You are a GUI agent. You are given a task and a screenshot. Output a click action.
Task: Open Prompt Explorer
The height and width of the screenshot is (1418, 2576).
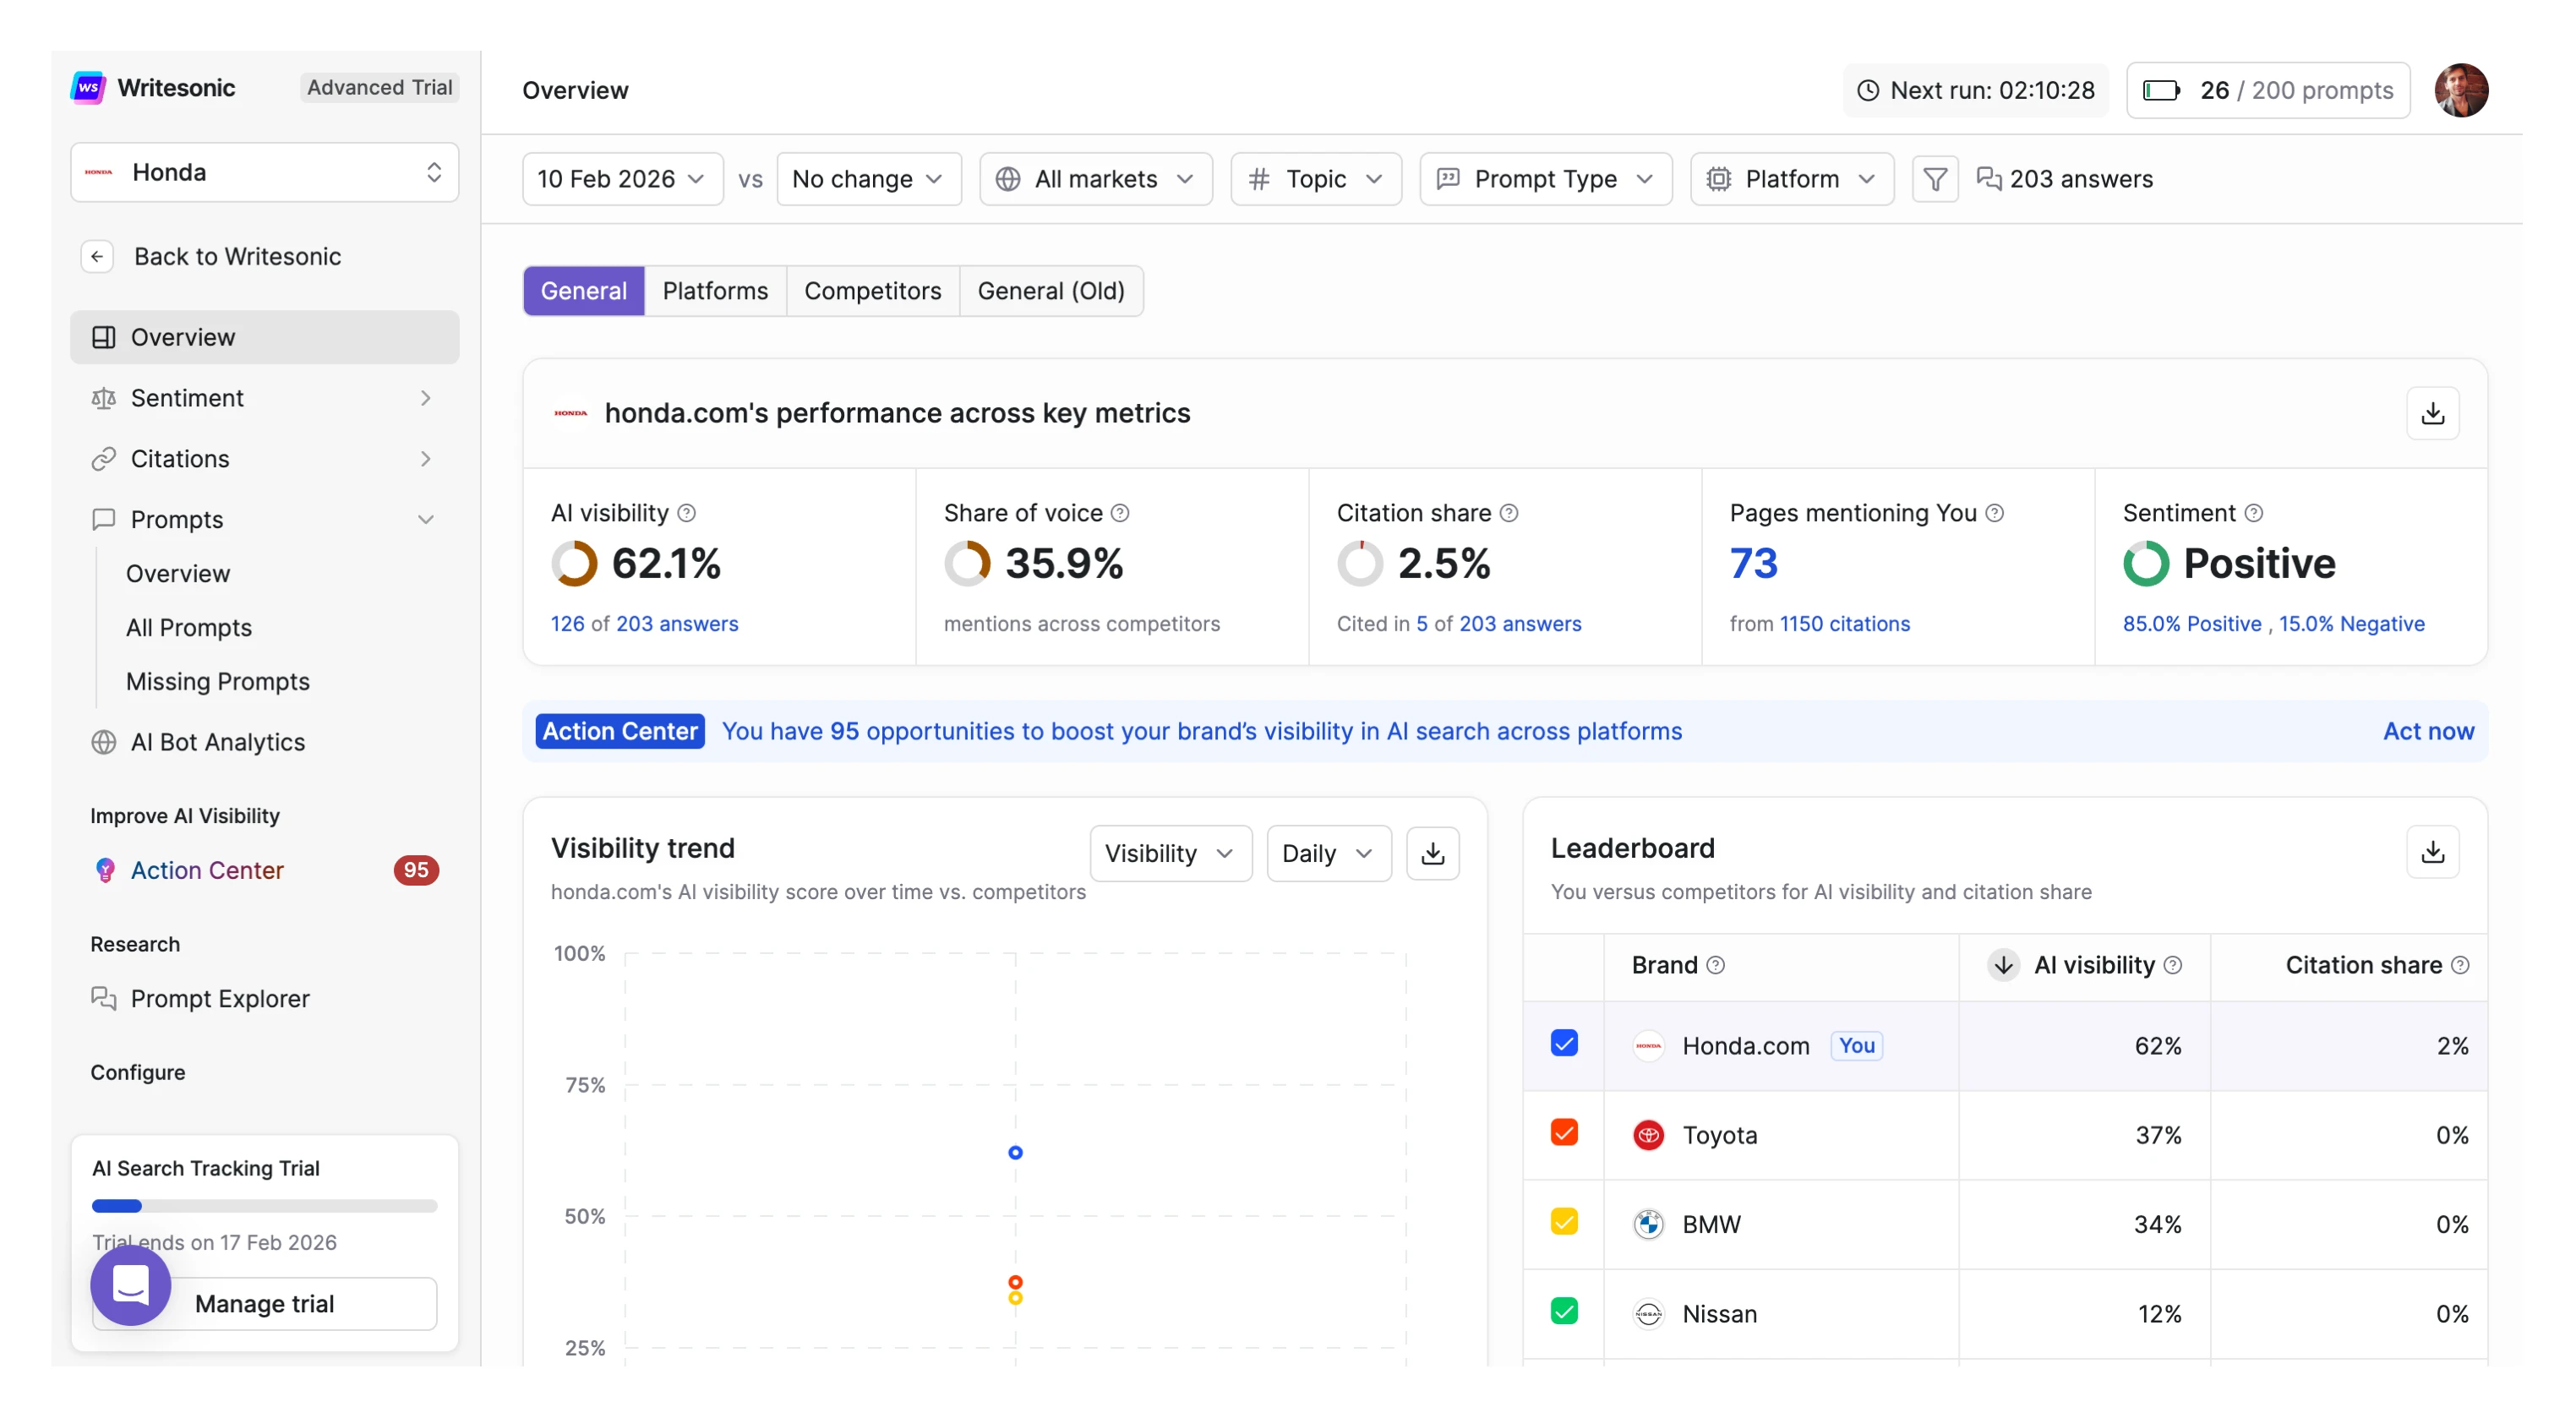221,998
